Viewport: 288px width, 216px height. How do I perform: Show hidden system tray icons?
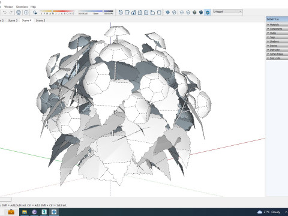(x=286, y=212)
